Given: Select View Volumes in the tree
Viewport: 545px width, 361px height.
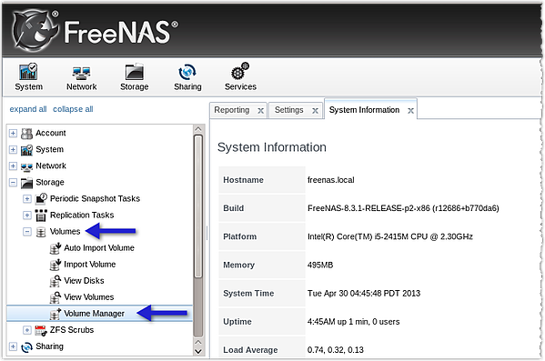Looking at the screenshot, I should tap(89, 297).
